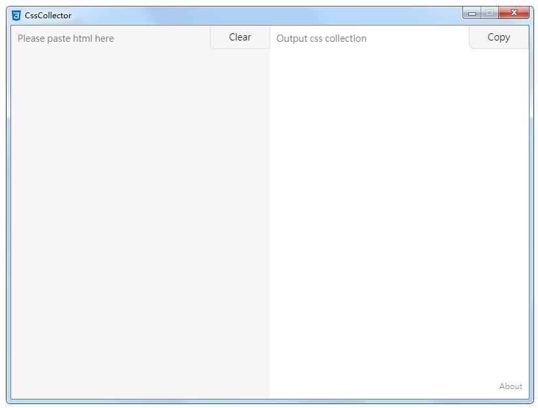Click the CssCollector app icon in title bar
The image size is (538, 408).
point(16,16)
